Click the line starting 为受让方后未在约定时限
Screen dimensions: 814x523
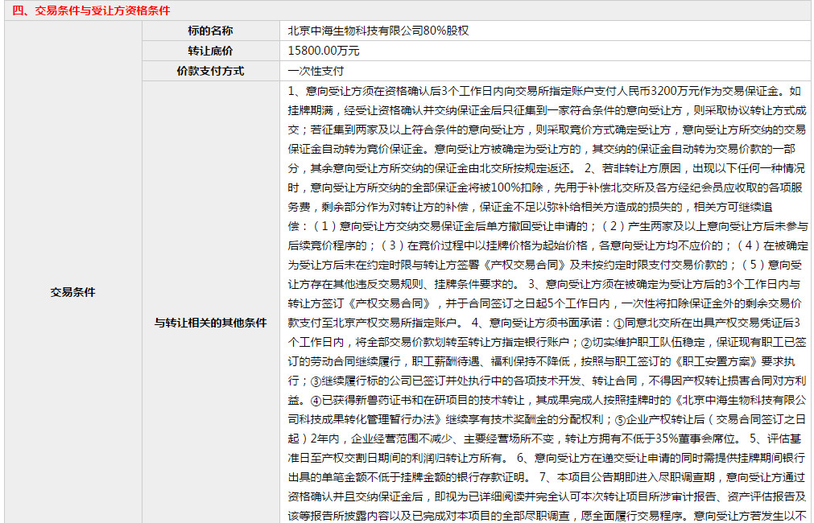coord(545,265)
